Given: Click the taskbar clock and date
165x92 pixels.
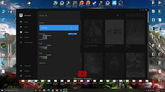Looking at the screenshot, I should pyautogui.click(x=158, y=90).
